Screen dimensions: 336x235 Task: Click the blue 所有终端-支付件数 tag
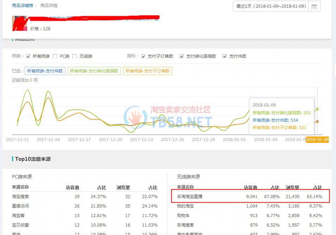[x=45, y=71]
